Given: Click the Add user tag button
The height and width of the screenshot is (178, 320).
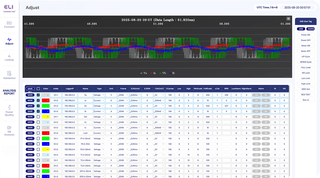Looking at the screenshot, I should (x=301, y=29).
